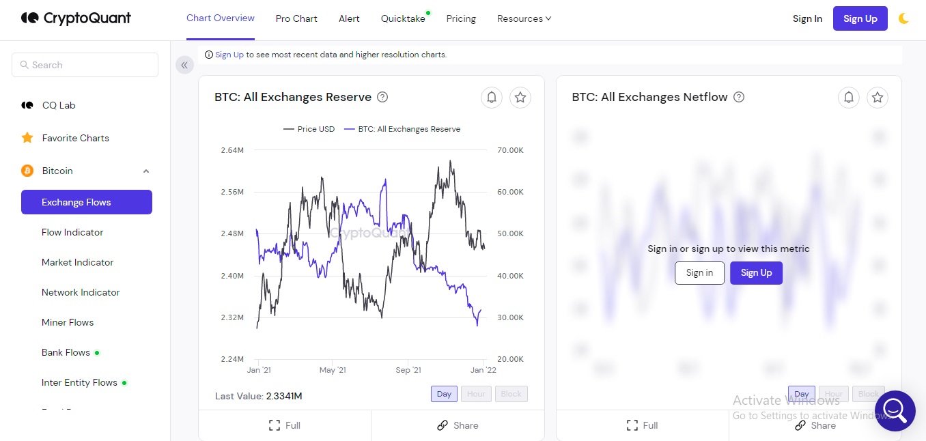Click the purple Sign Up header button
The width and height of the screenshot is (926, 441).
click(860, 18)
